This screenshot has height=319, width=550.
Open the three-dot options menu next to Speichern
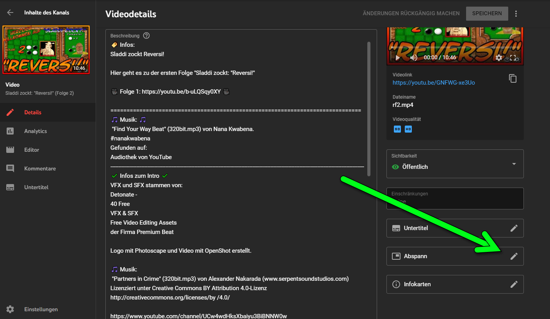point(516,14)
